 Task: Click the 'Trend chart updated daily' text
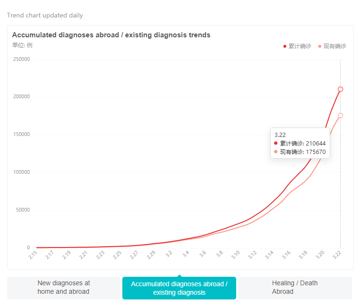45,16
